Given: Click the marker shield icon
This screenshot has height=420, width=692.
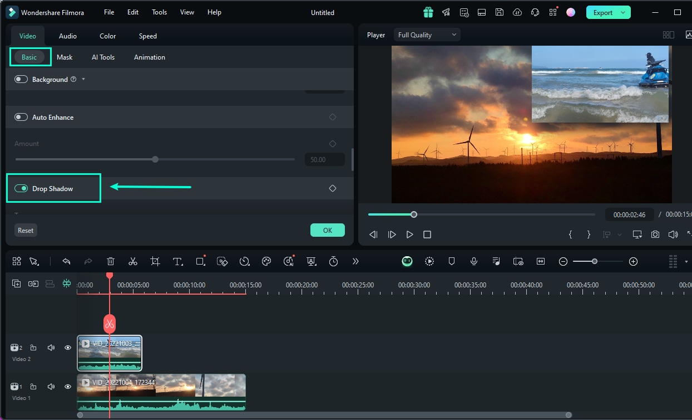Looking at the screenshot, I should coord(452,261).
